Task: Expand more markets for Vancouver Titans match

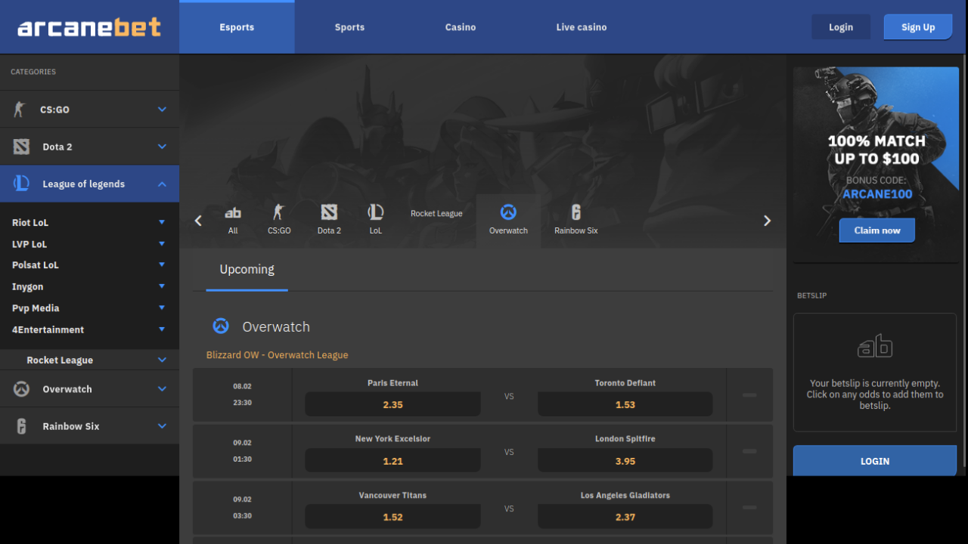Action: click(749, 508)
